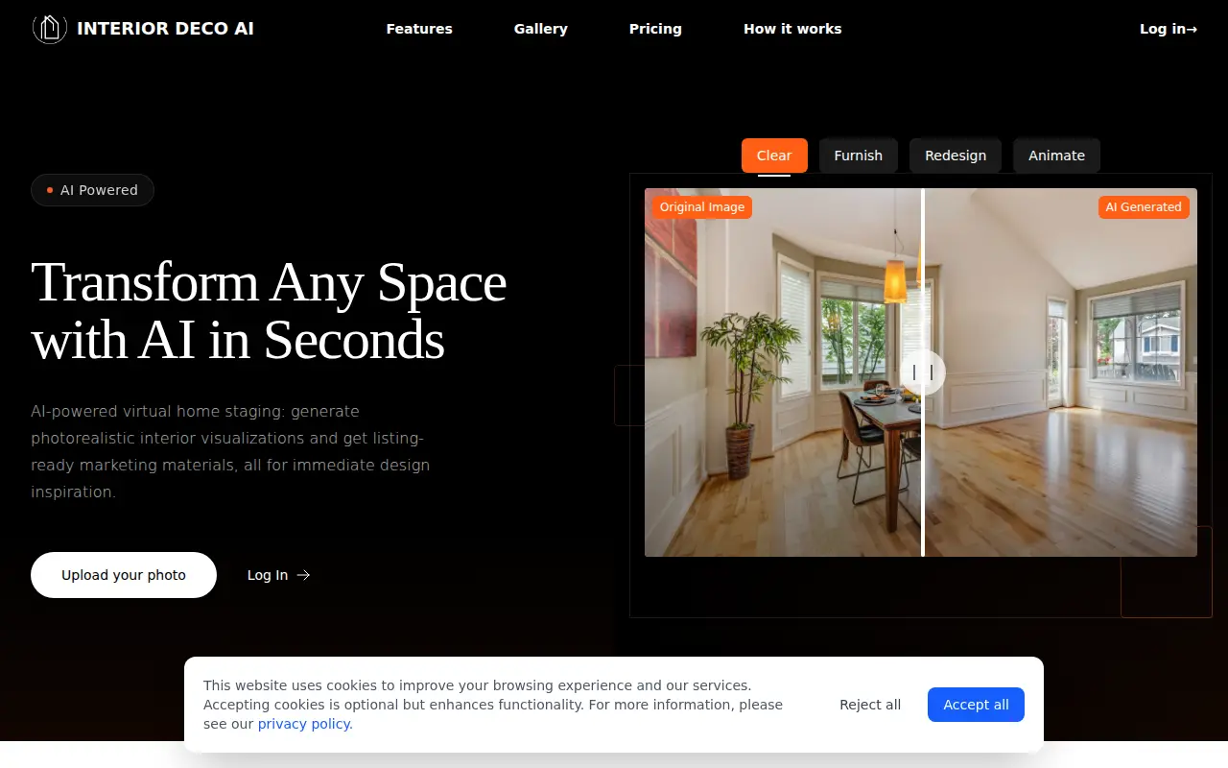
Task: Reject all cookies
Action: [870, 705]
